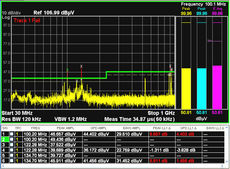Tick the checkbox in signal row 6
The image size is (230, 169).
pyautogui.click(x=12, y=161)
